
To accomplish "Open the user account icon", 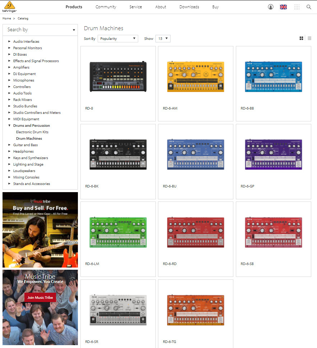I will click(271, 7).
